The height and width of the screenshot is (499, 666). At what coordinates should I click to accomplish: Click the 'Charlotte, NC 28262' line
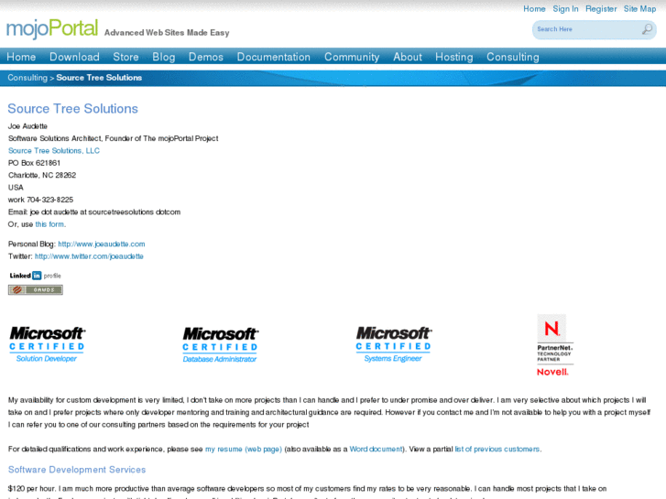[42, 176]
